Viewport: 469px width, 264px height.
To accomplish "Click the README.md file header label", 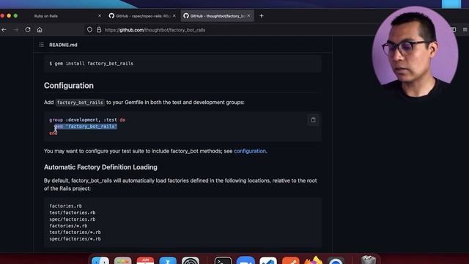I will click(x=63, y=45).
